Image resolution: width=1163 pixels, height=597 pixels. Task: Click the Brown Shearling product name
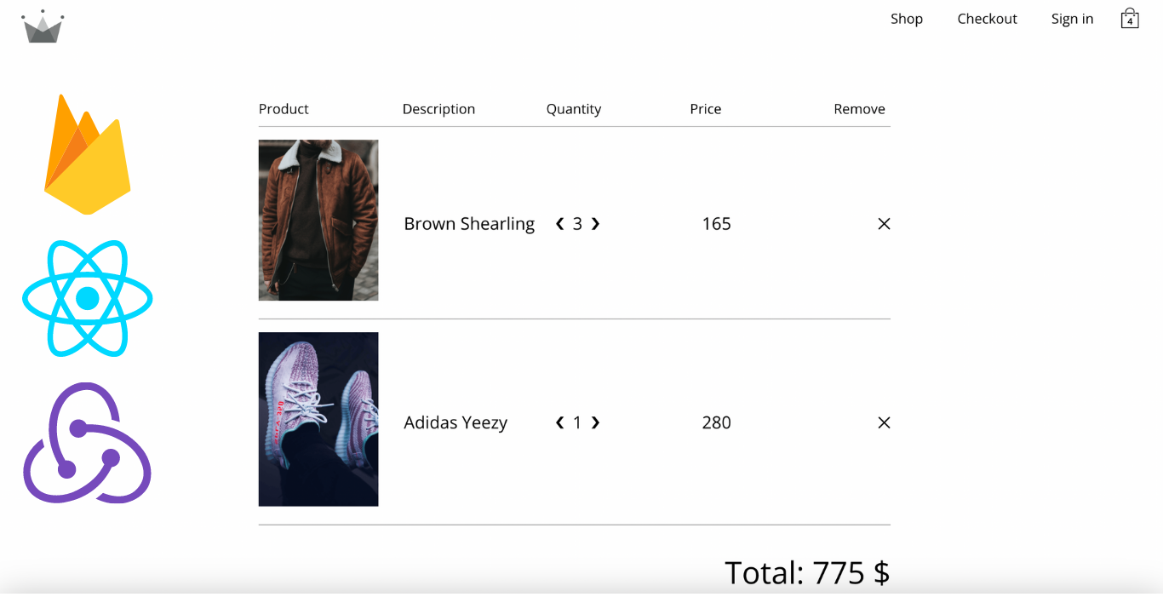click(469, 224)
